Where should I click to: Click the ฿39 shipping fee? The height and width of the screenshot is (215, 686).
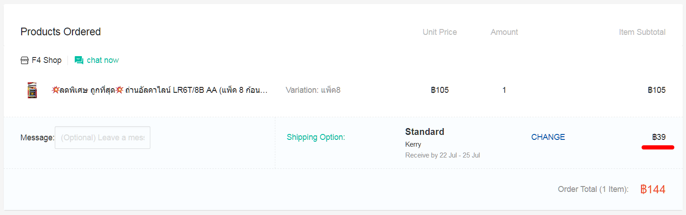coord(659,137)
